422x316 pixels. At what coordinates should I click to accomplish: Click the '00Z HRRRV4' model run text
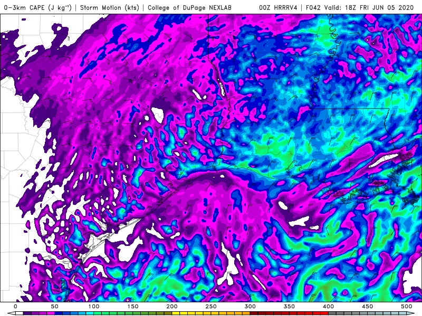(279, 7)
